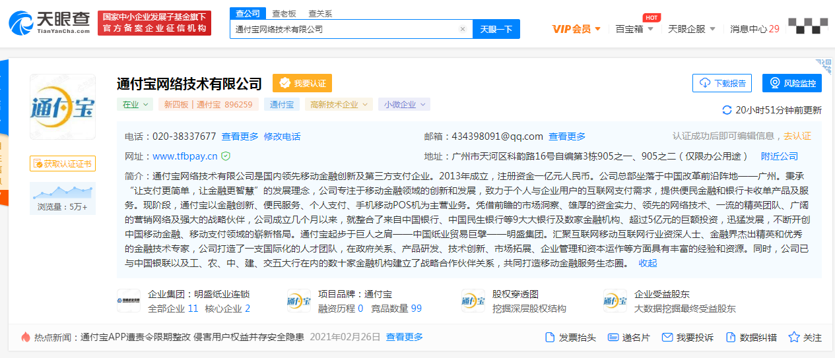Click 融资历程 0 link

coord(341,308)
